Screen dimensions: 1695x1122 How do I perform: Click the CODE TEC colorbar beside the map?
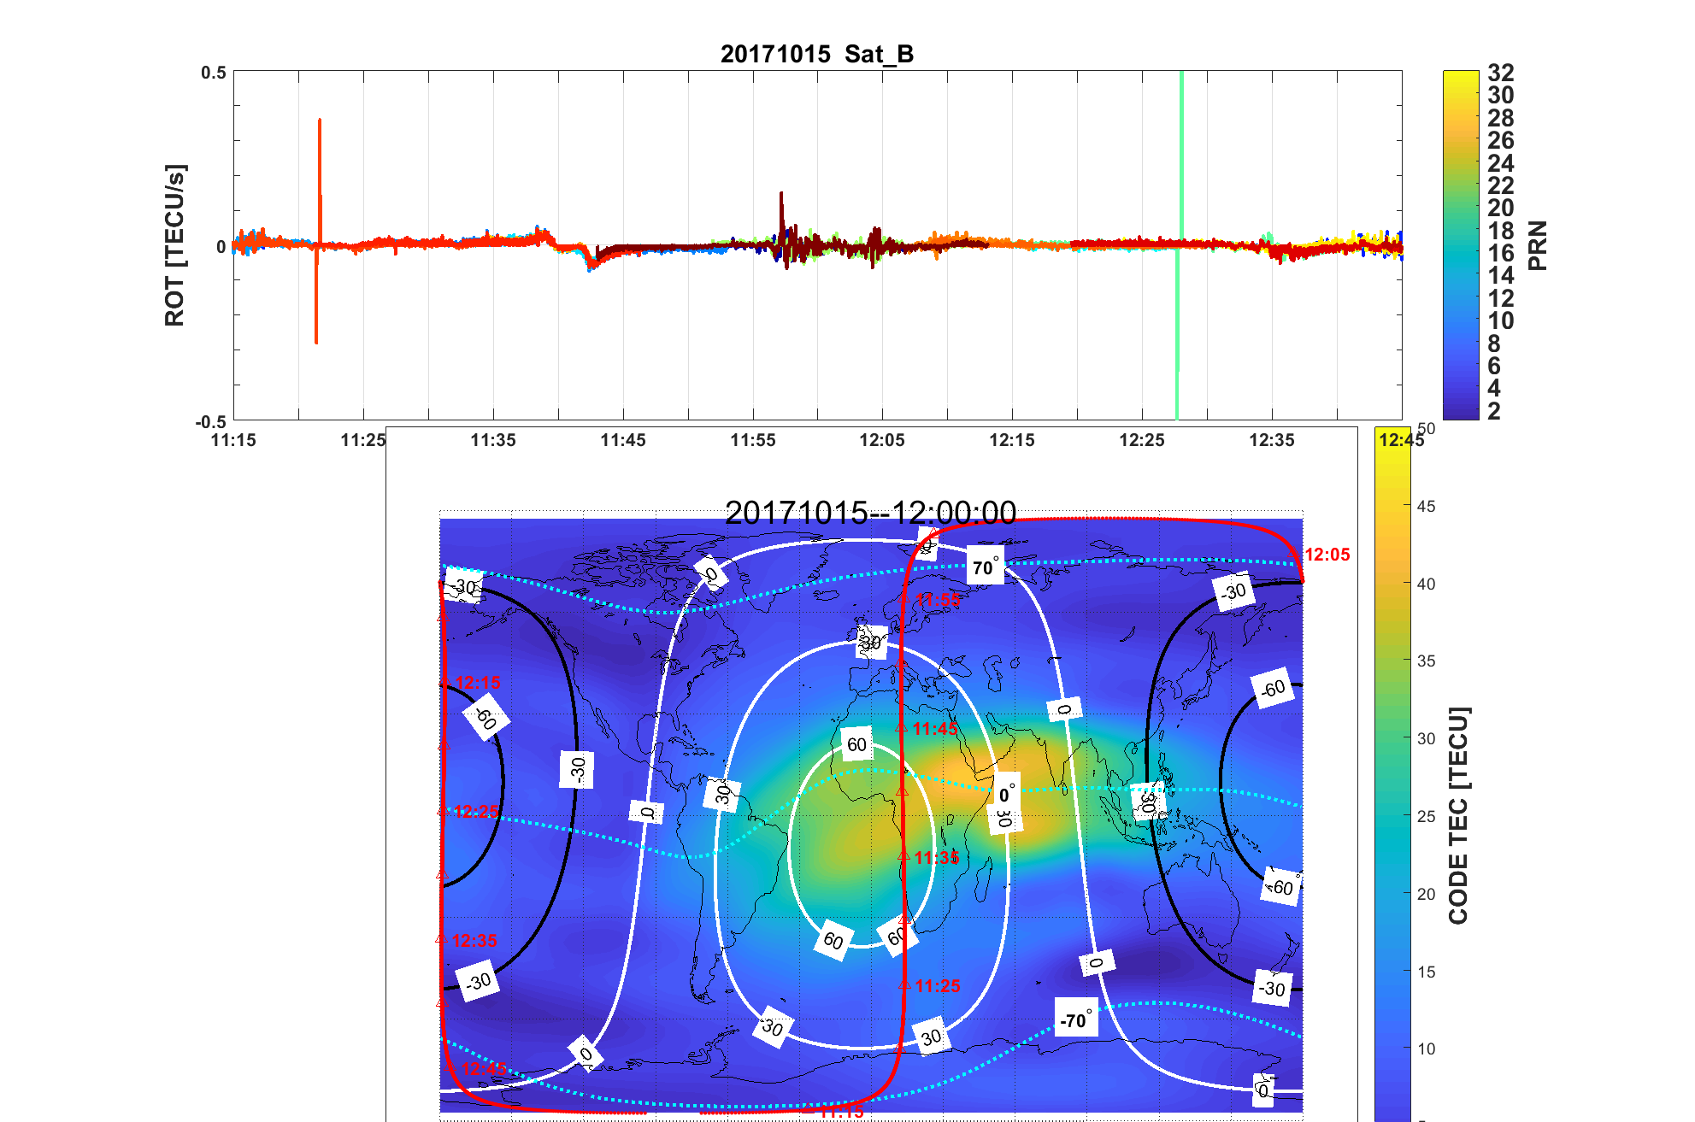click(x=1392, y=773)
